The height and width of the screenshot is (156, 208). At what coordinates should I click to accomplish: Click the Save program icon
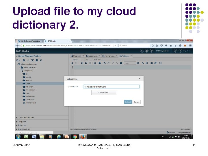[82, 63]
